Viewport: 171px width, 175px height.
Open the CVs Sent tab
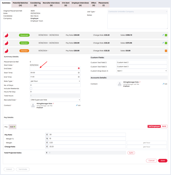(x=66, y=4)
